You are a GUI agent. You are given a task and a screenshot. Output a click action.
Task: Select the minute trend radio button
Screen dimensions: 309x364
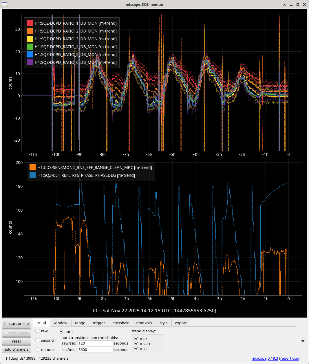(x=37, y=349)
